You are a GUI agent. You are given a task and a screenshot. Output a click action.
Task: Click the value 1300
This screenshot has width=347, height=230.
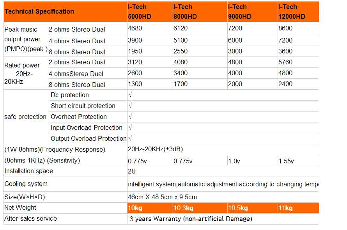pyautogui.click(x=135, y=84)
